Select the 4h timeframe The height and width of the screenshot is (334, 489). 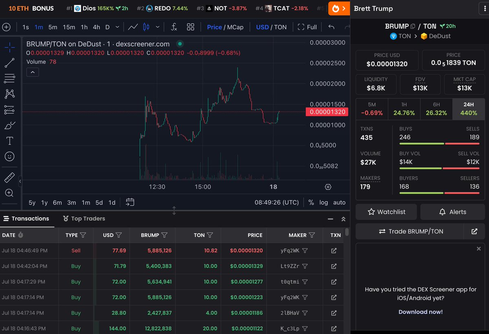click(x=96, y=27)
